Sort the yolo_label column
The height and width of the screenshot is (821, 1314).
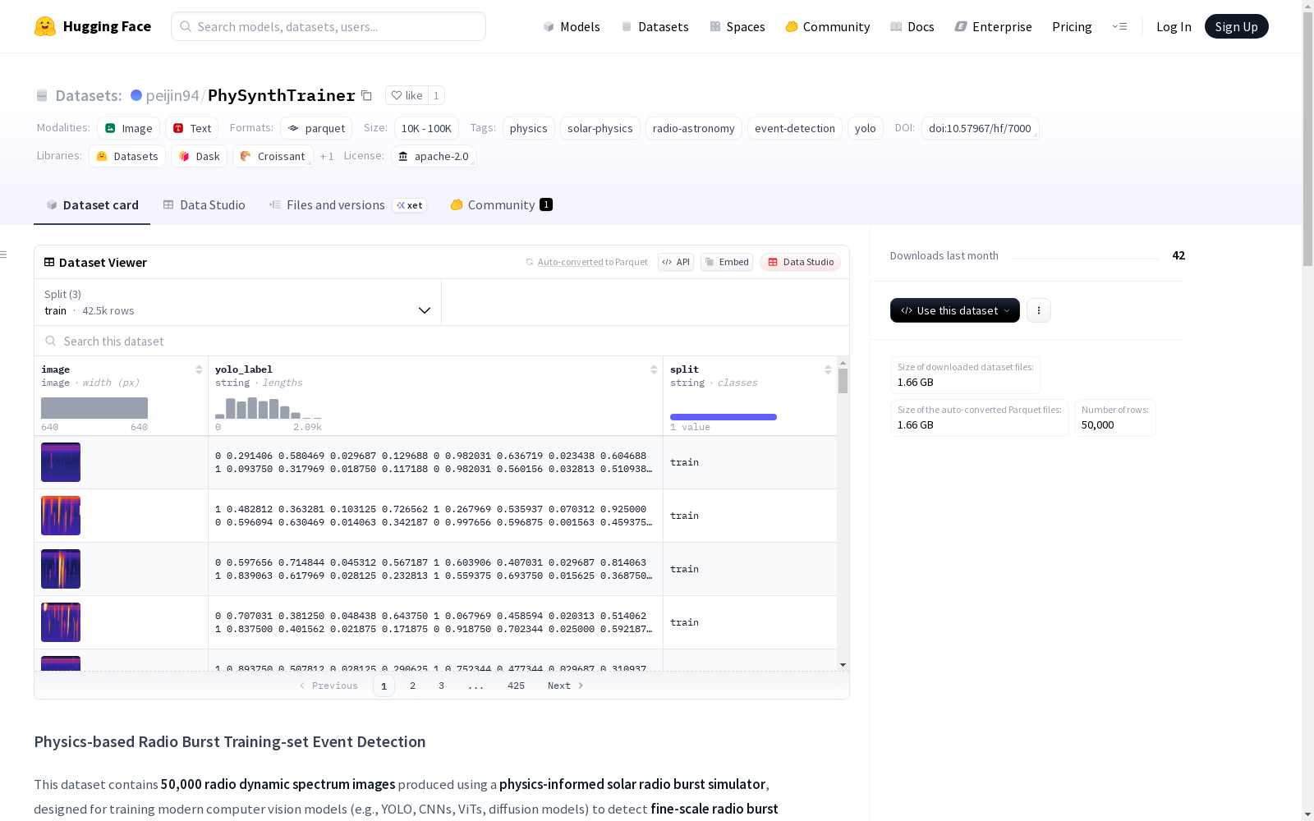click(x=654, y=369)
